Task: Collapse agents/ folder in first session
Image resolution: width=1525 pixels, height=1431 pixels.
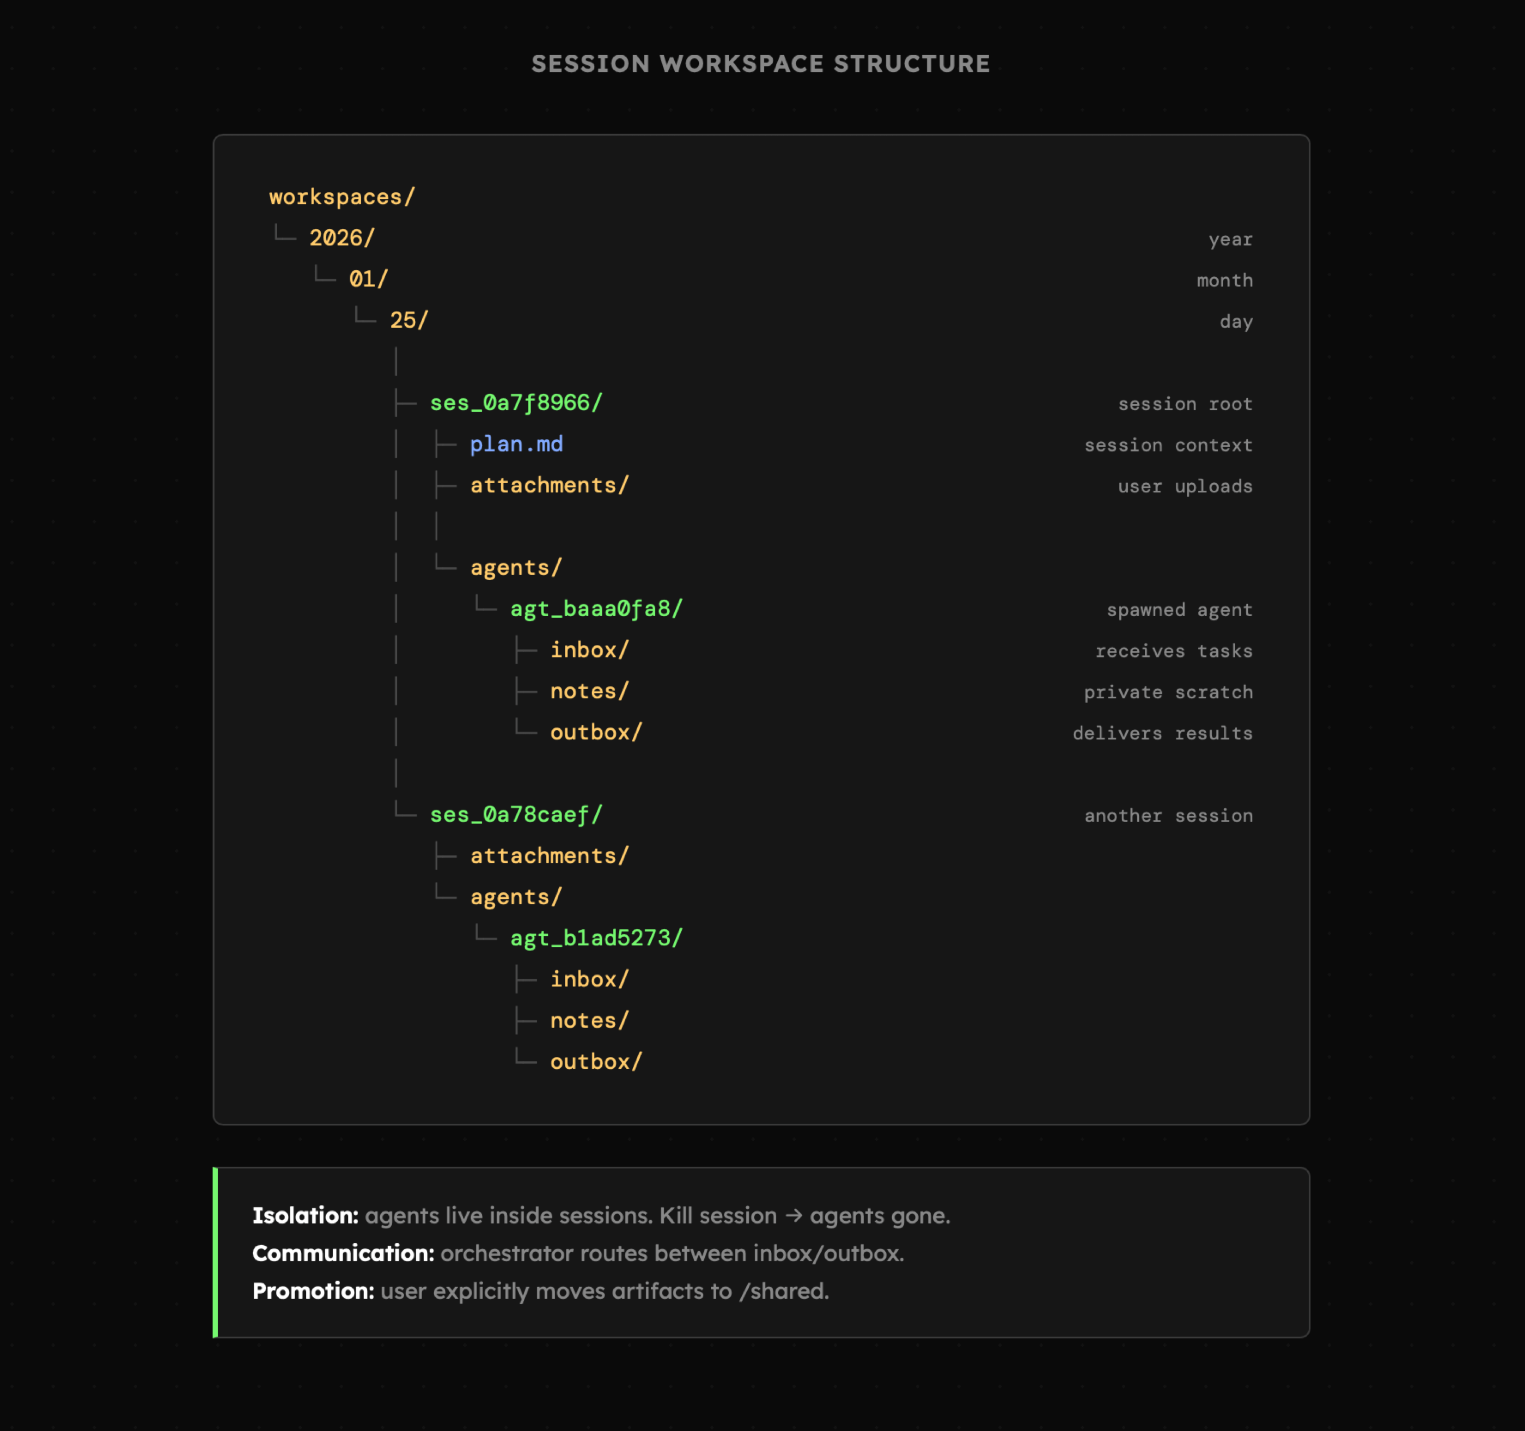Action: [x=515, y=568]
